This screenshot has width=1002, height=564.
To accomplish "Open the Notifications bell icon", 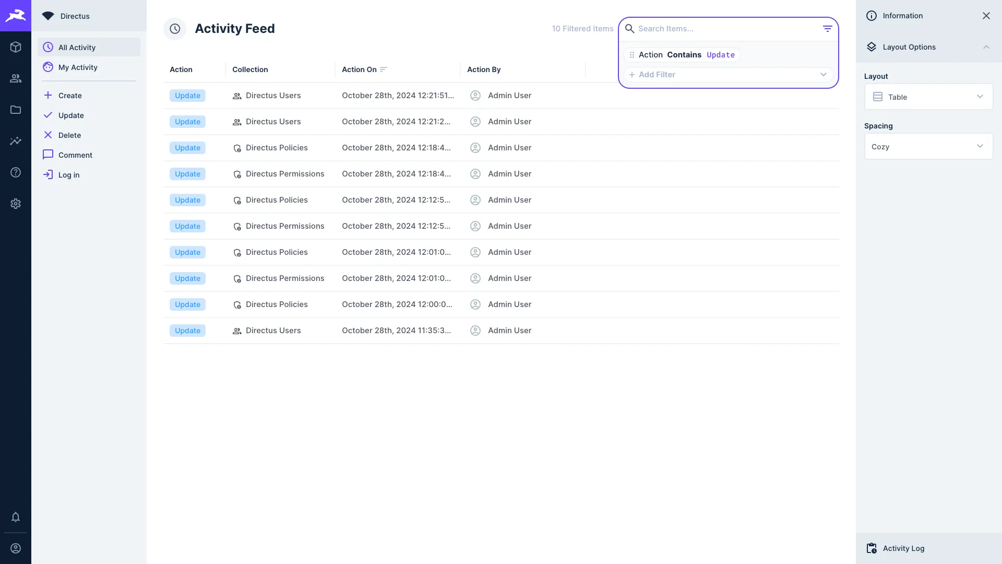I will (x=16, y=517).
